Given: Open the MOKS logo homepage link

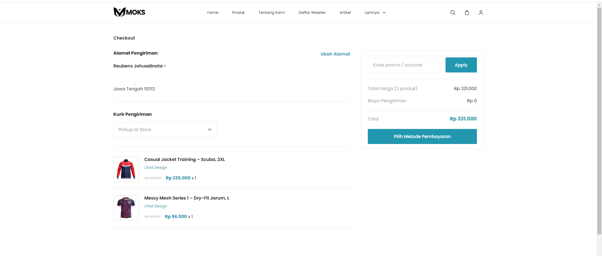Looking at the screenshot, I should coord(129,12).
